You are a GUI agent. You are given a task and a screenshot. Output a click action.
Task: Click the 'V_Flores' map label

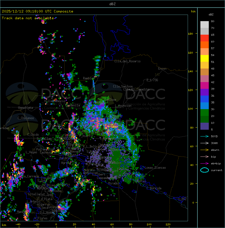coord(41,218)
